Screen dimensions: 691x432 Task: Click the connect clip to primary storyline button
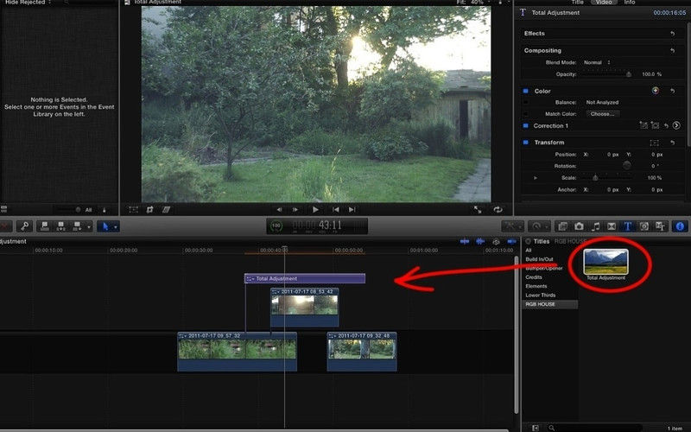tap(45, 226)
